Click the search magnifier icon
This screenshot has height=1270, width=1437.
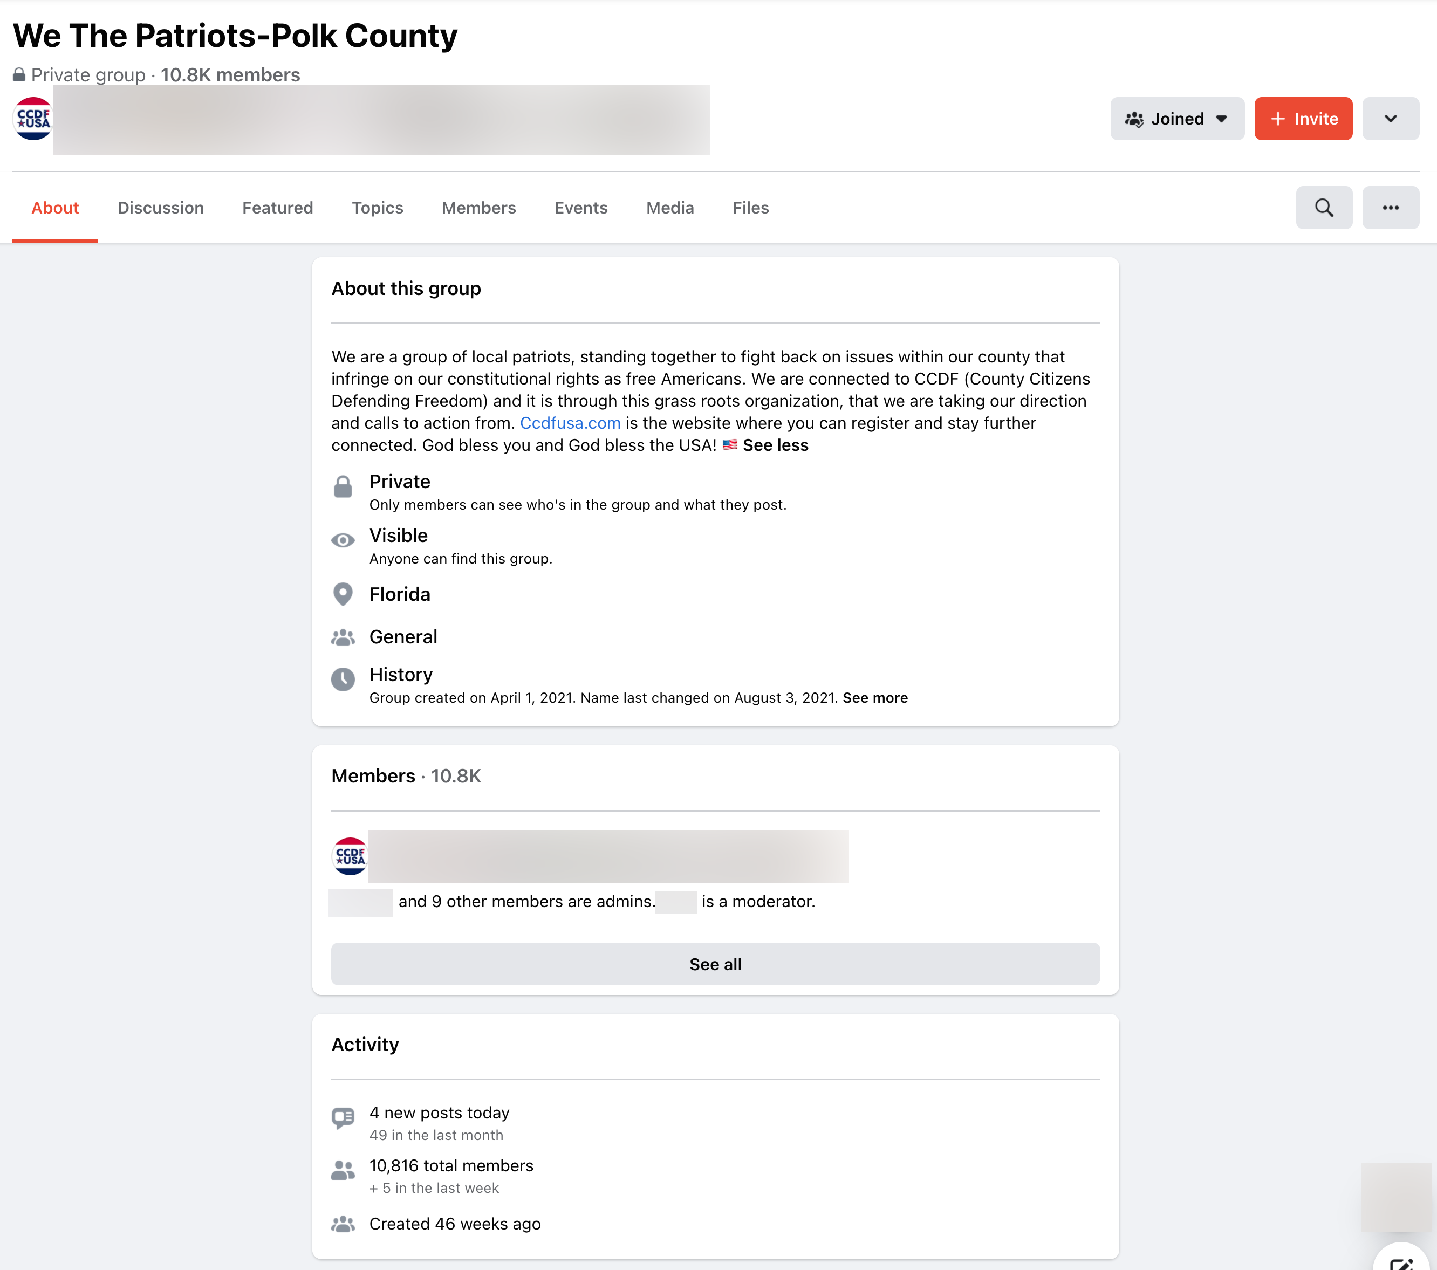1323,207
